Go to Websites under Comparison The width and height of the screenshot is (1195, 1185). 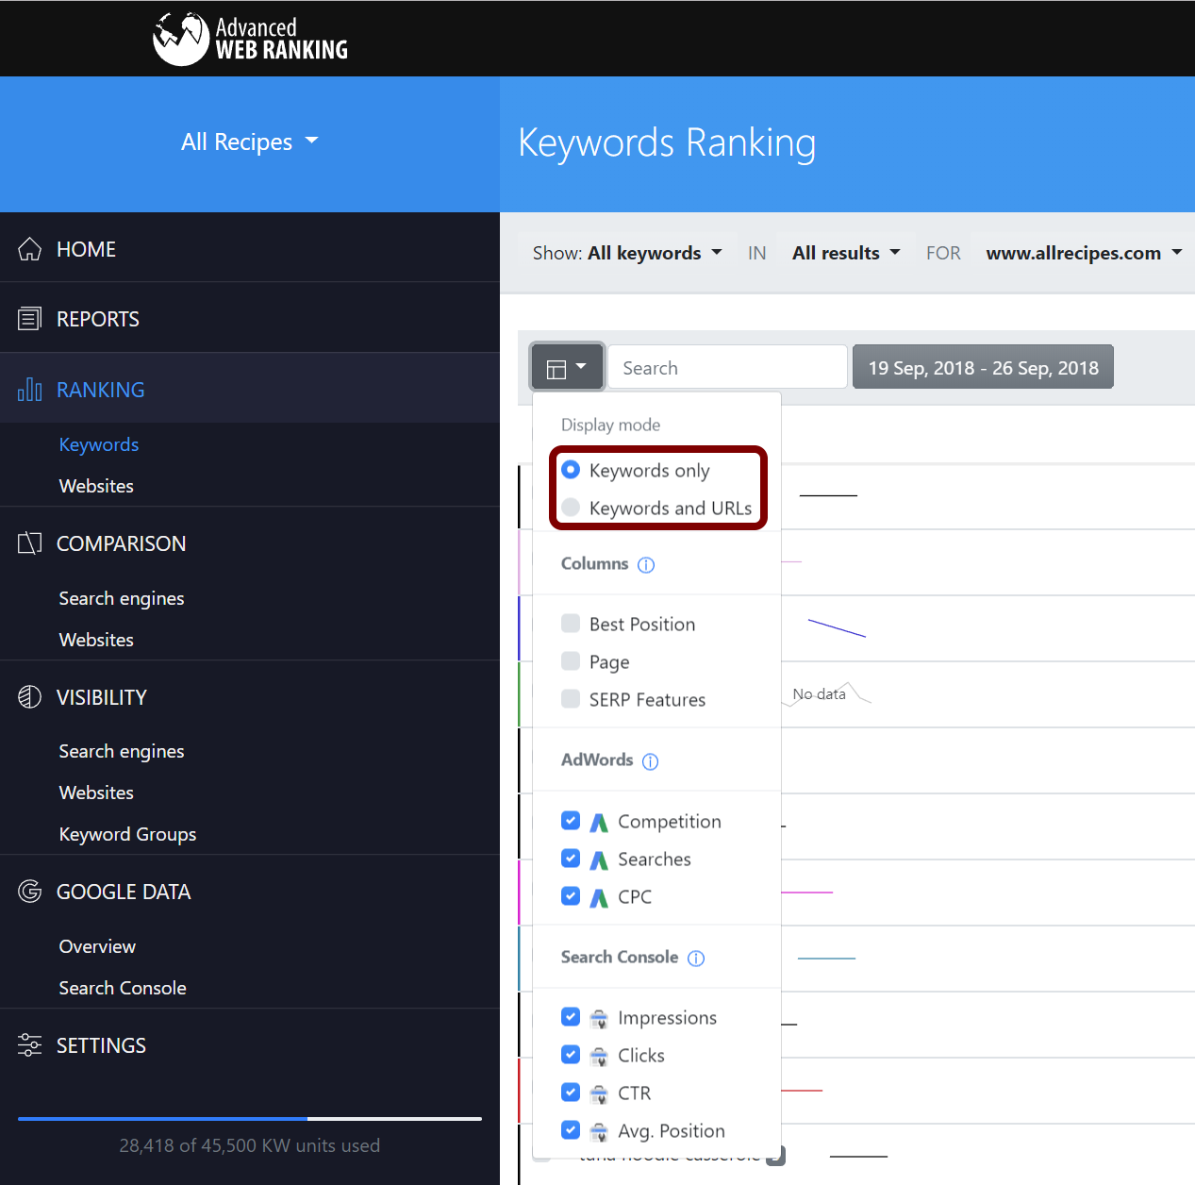point(96,640)
